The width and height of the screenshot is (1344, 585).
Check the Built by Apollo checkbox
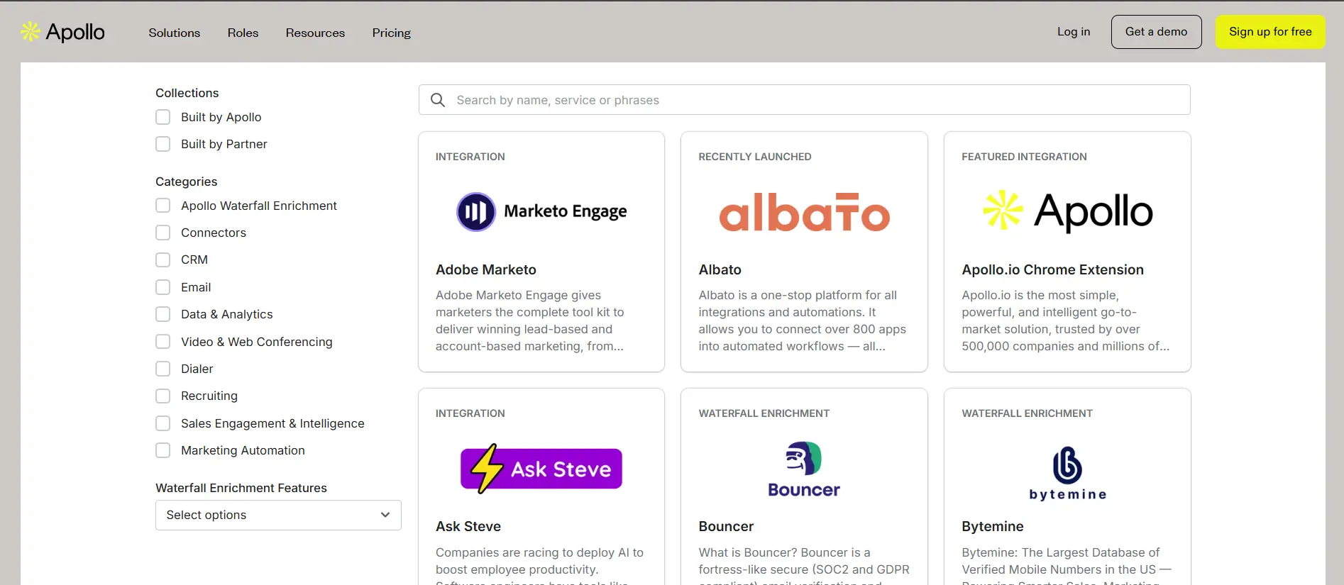(163, 117)
